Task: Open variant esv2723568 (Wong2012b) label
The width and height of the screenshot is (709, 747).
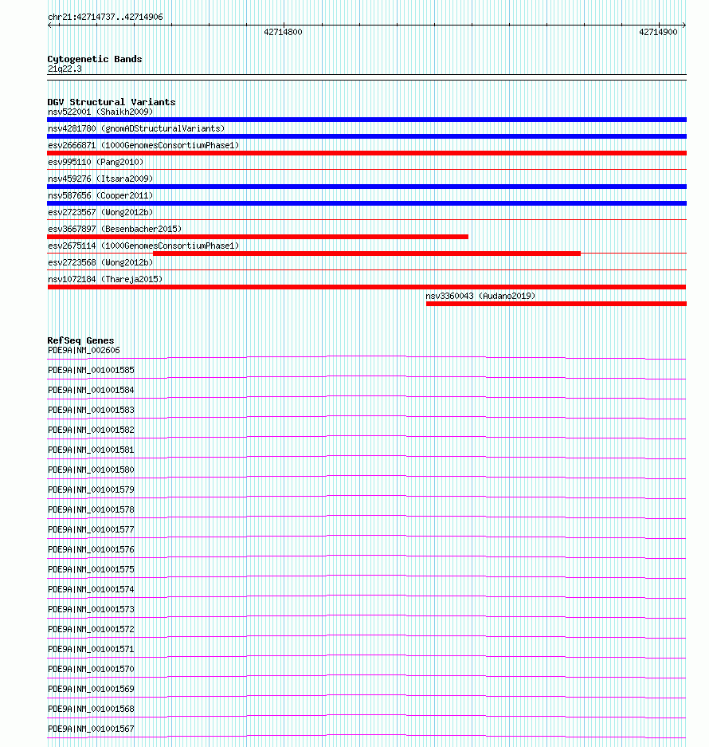Action: click(x=100, y=262)
